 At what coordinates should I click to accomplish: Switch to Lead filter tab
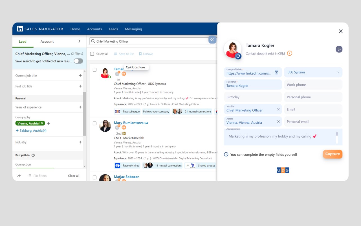(x=23, y=41)
